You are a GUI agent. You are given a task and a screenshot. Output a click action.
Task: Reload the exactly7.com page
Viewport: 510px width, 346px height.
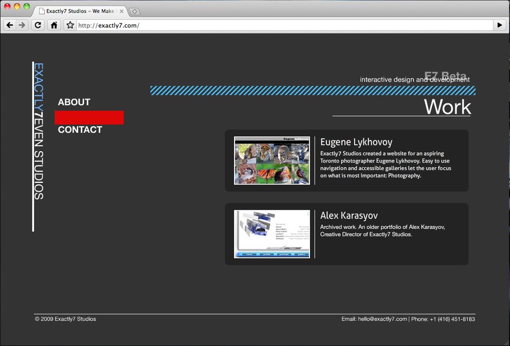pos(37,25)
